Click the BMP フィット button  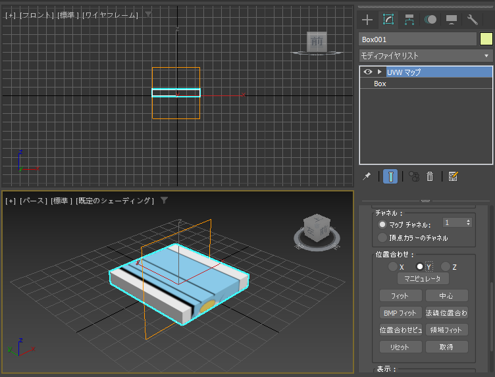click(401, 313)
